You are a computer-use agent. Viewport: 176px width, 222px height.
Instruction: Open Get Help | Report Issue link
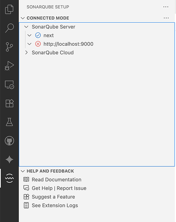pyautogui.click(x=59, y=188)
